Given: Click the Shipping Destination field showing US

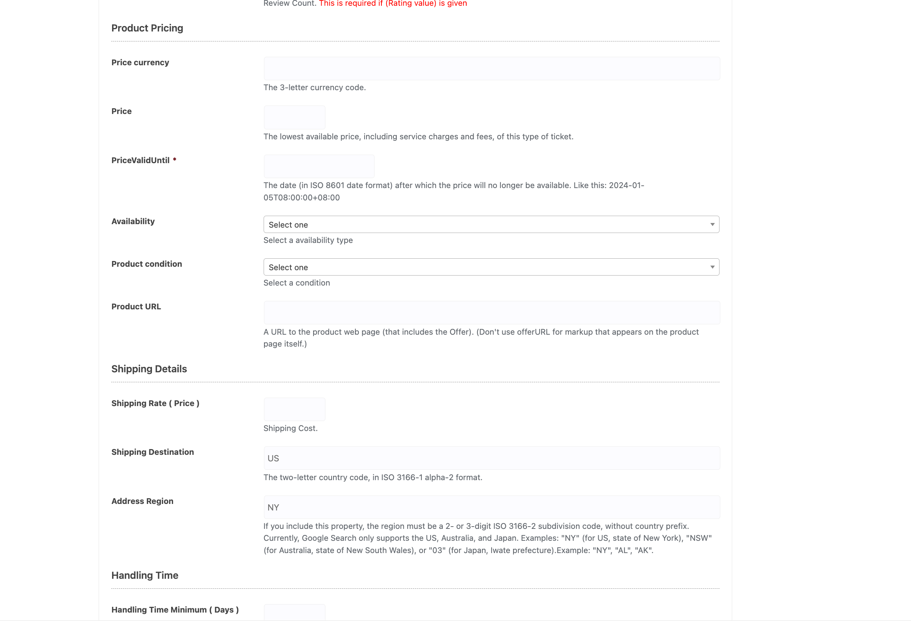Looking at the screenshot, I should (x=492, y=458).
